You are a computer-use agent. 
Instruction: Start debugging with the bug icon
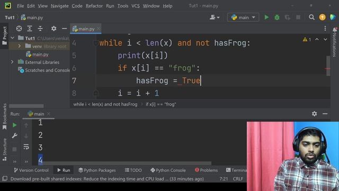[277, 18]
